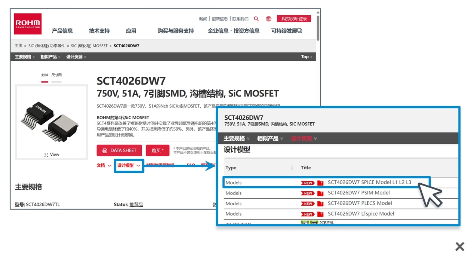Click the file icon beside SPICE Model
This screenshot has height=256, width=469.
[x=320, y=183]
